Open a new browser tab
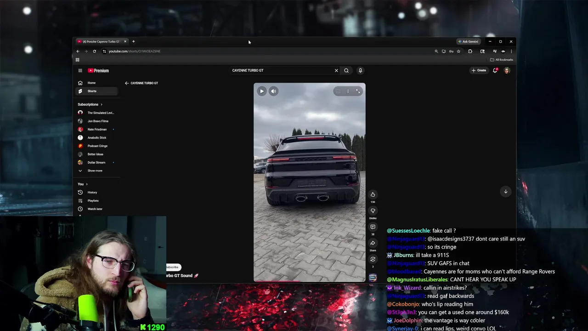 133,41
